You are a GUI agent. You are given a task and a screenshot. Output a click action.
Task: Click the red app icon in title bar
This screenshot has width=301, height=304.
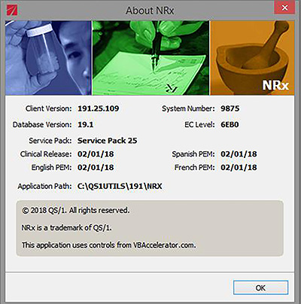point(12,11)
